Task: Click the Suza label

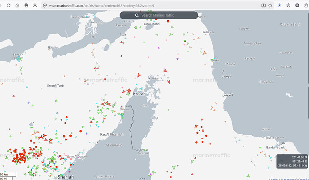Action: [123, 35]
